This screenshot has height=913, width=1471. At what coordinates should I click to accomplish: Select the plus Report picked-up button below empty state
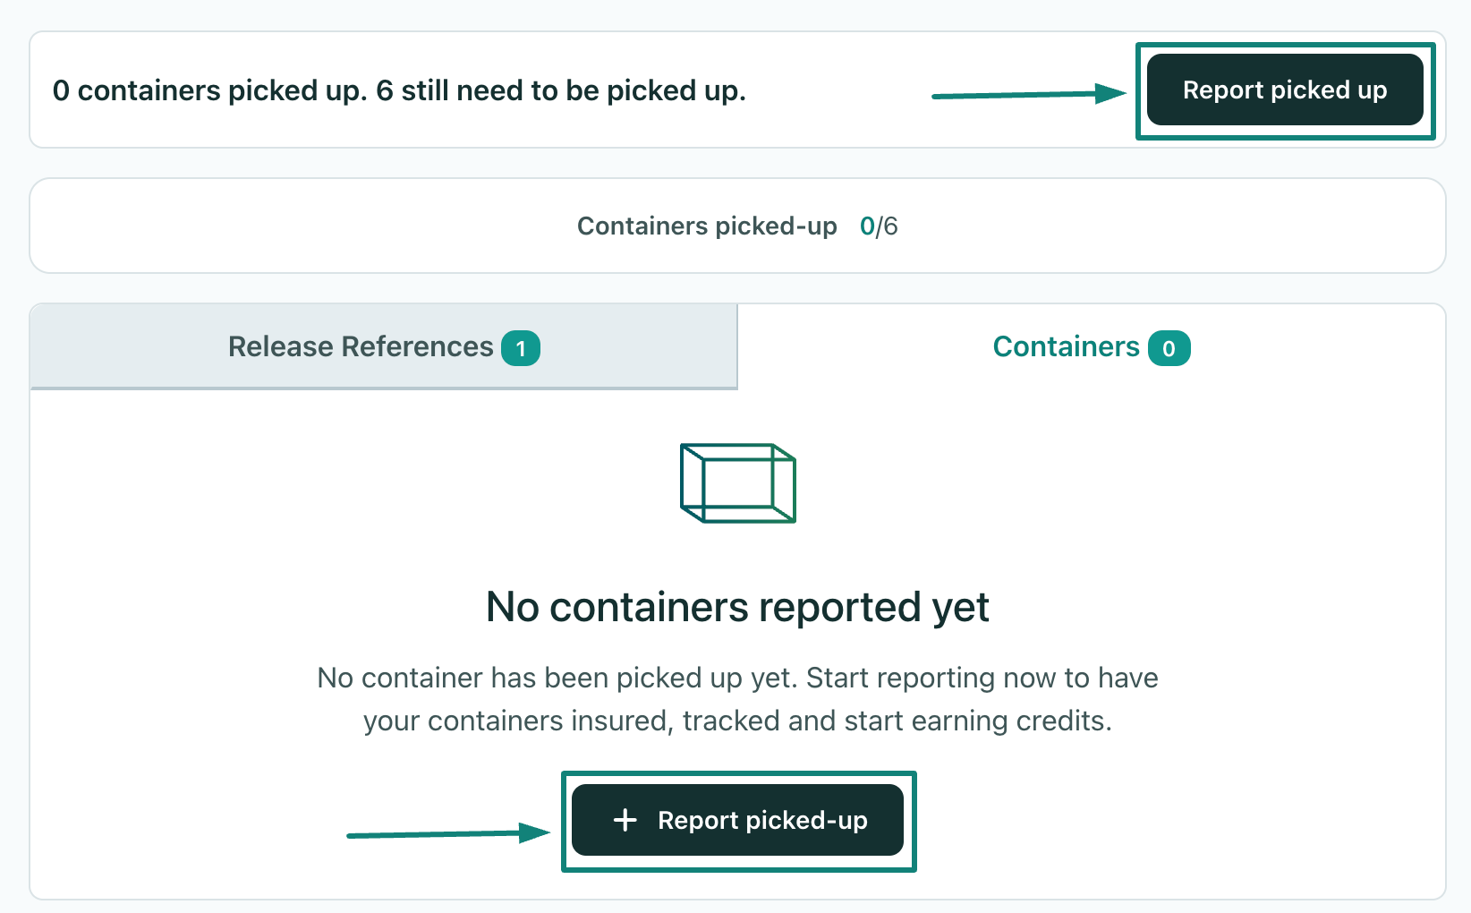pos(737,820)
